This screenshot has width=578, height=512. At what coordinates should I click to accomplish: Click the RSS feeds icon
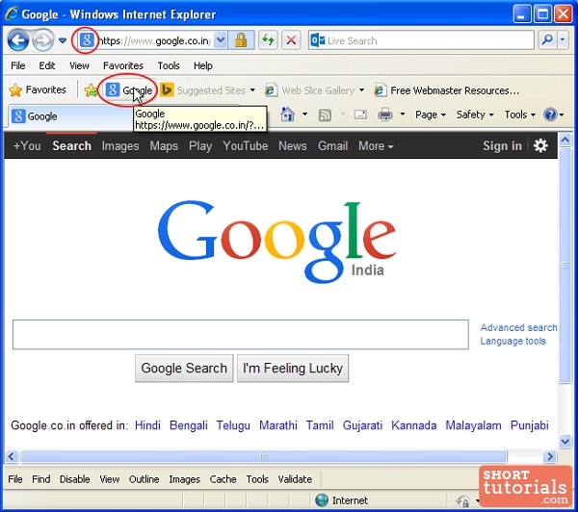pos(325,115)
